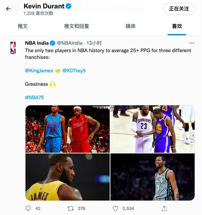
Task: Open the @NBAIndia handle link
Action: coord(70,43)
